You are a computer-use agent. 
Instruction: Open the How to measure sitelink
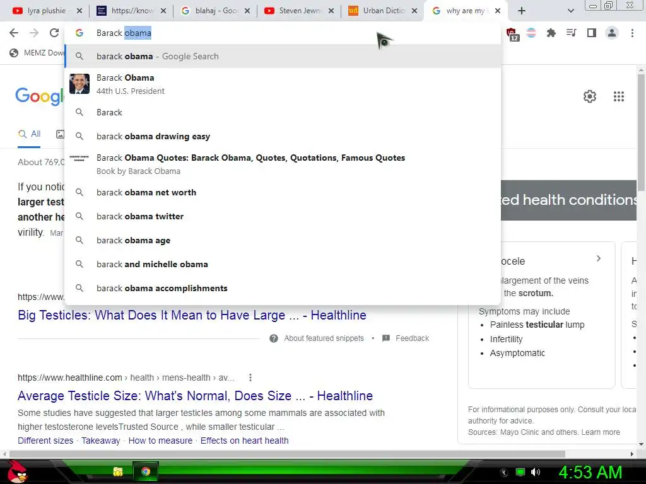click(160, 441)
